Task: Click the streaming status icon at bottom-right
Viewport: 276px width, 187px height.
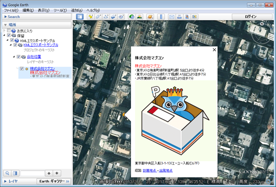Action: click(x=269, y=181)
